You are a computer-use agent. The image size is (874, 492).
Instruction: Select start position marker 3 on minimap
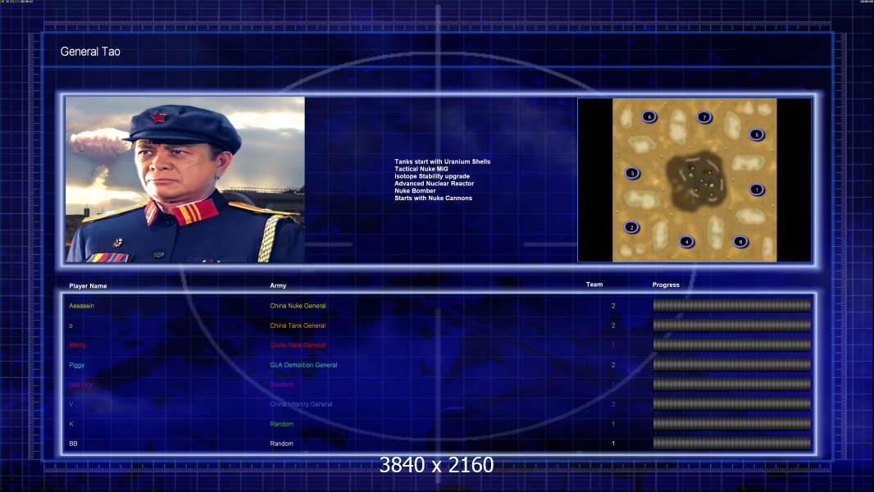click(x=632, y=173)
